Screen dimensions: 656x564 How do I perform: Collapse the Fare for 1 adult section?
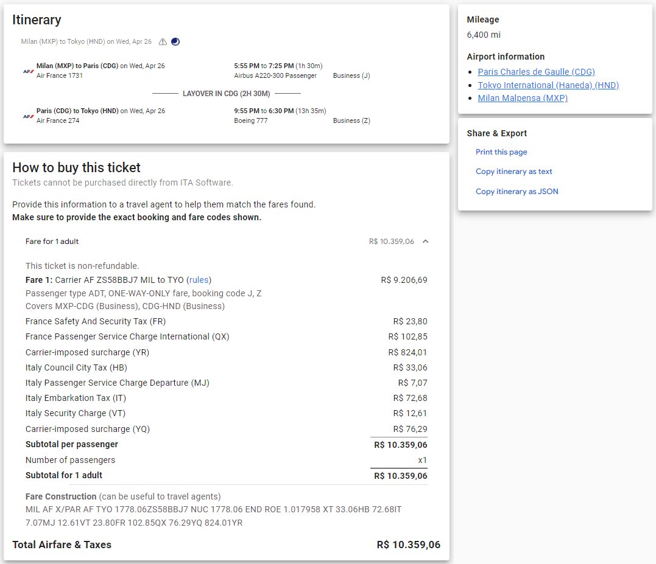(426, 242)
